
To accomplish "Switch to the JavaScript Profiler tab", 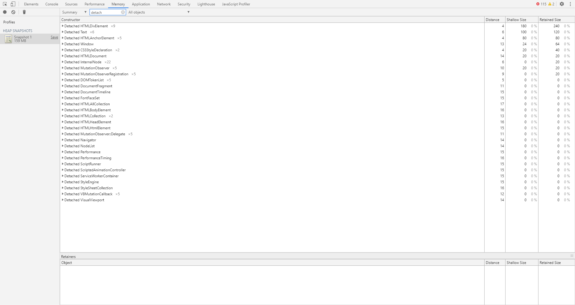I will coord(236,4).
